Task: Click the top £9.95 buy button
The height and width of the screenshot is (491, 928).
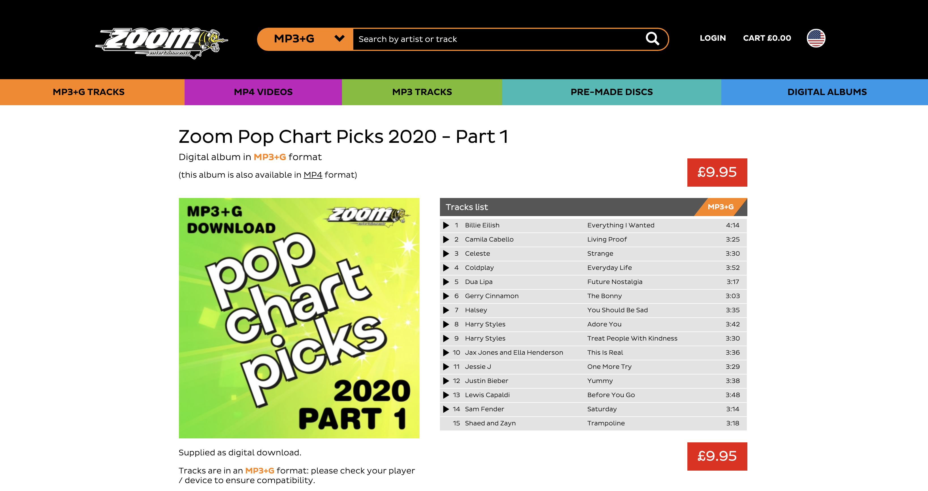Action: 717,173
